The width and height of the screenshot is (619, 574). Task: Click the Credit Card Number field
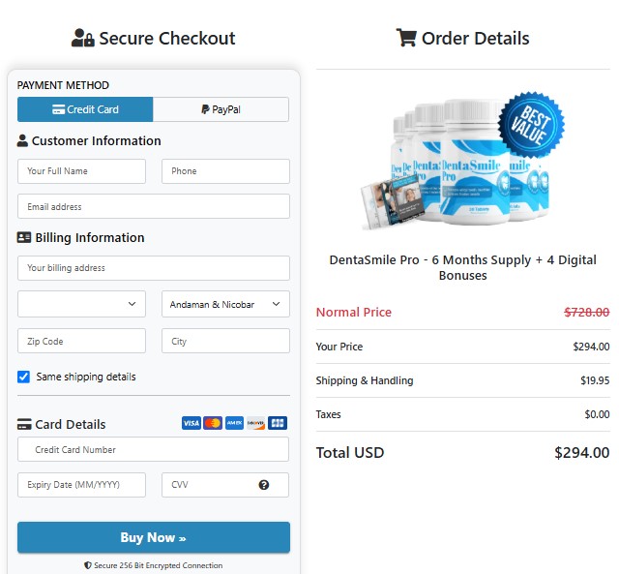(153, 449)
